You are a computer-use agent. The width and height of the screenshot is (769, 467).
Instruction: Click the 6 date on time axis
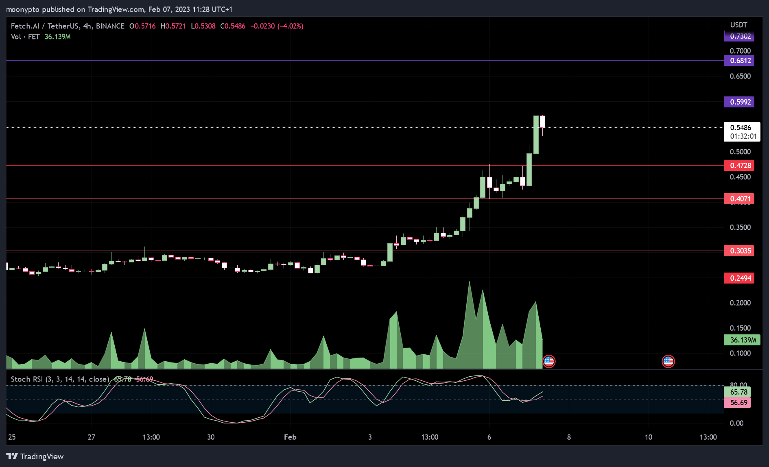pos(489,437)
